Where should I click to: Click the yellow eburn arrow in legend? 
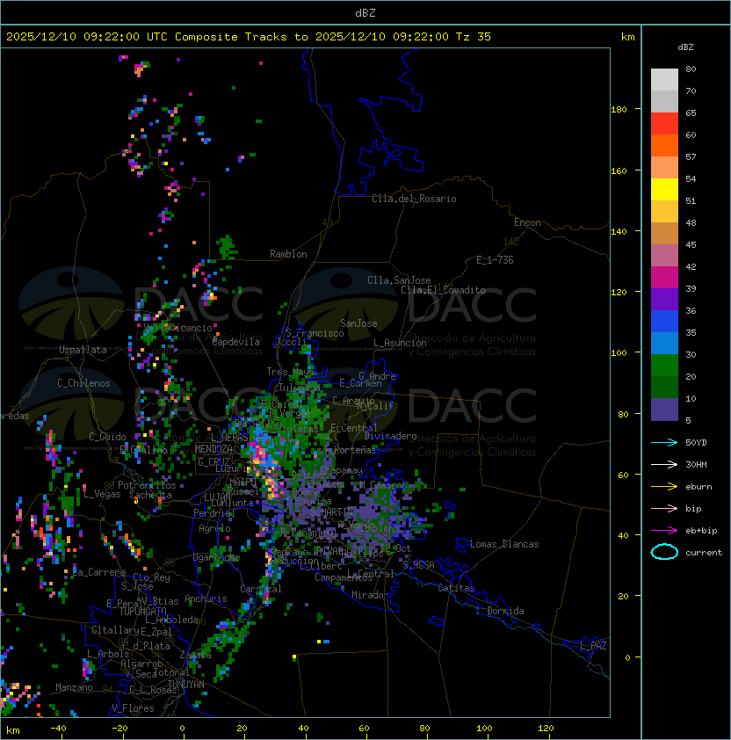pyautogui.click(x=664, y=487)
